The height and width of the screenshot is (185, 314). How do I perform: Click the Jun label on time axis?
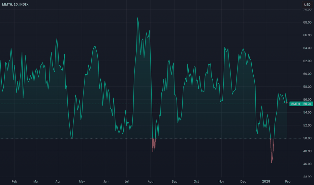(x=106, y=181)
